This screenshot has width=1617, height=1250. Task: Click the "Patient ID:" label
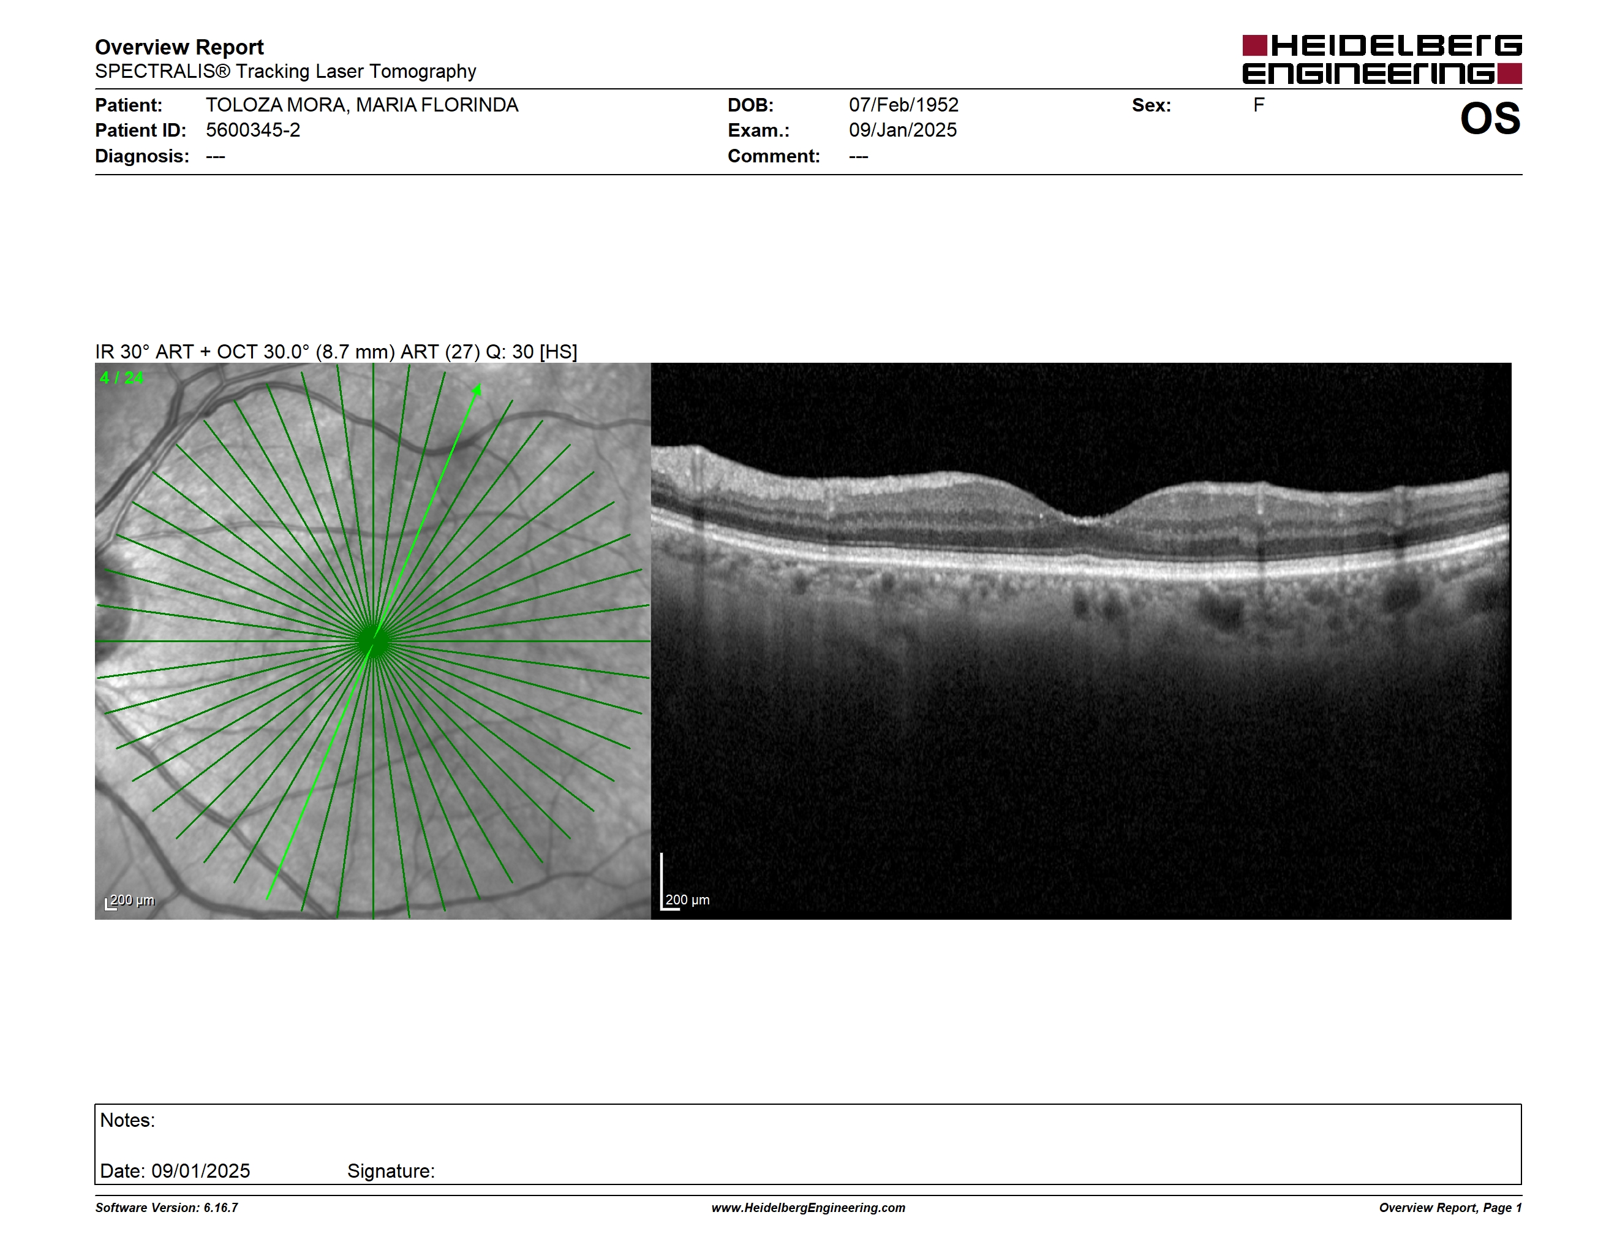(x=141, y=131)
